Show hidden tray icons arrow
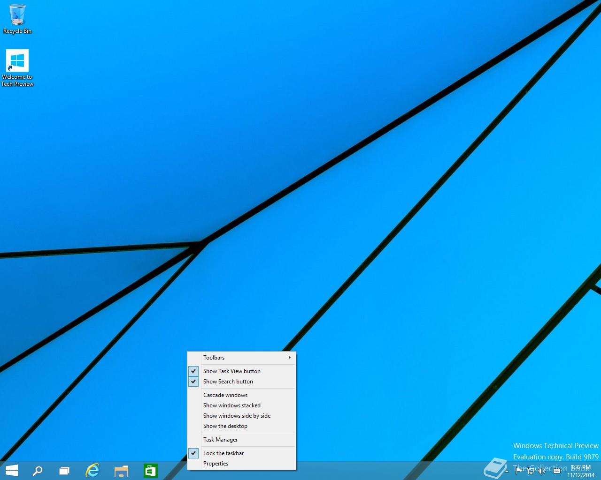 (507, 471)
